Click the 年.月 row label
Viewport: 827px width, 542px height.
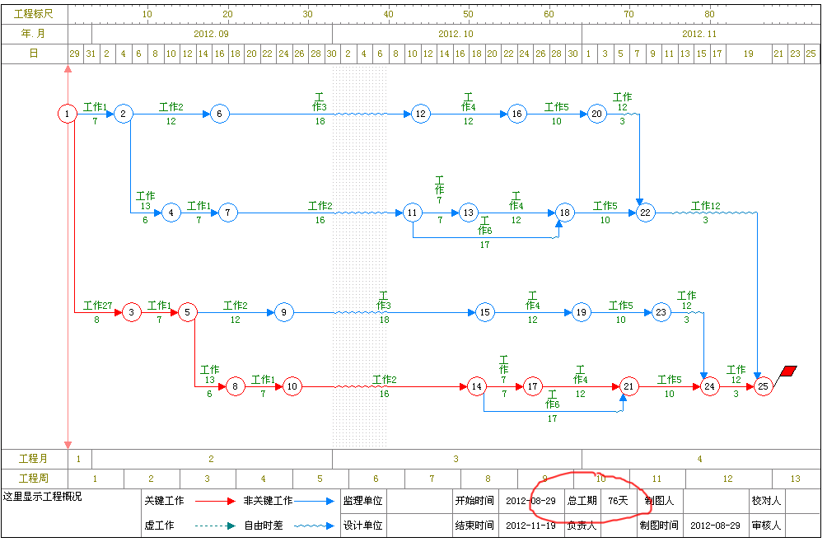pos(33,34)
